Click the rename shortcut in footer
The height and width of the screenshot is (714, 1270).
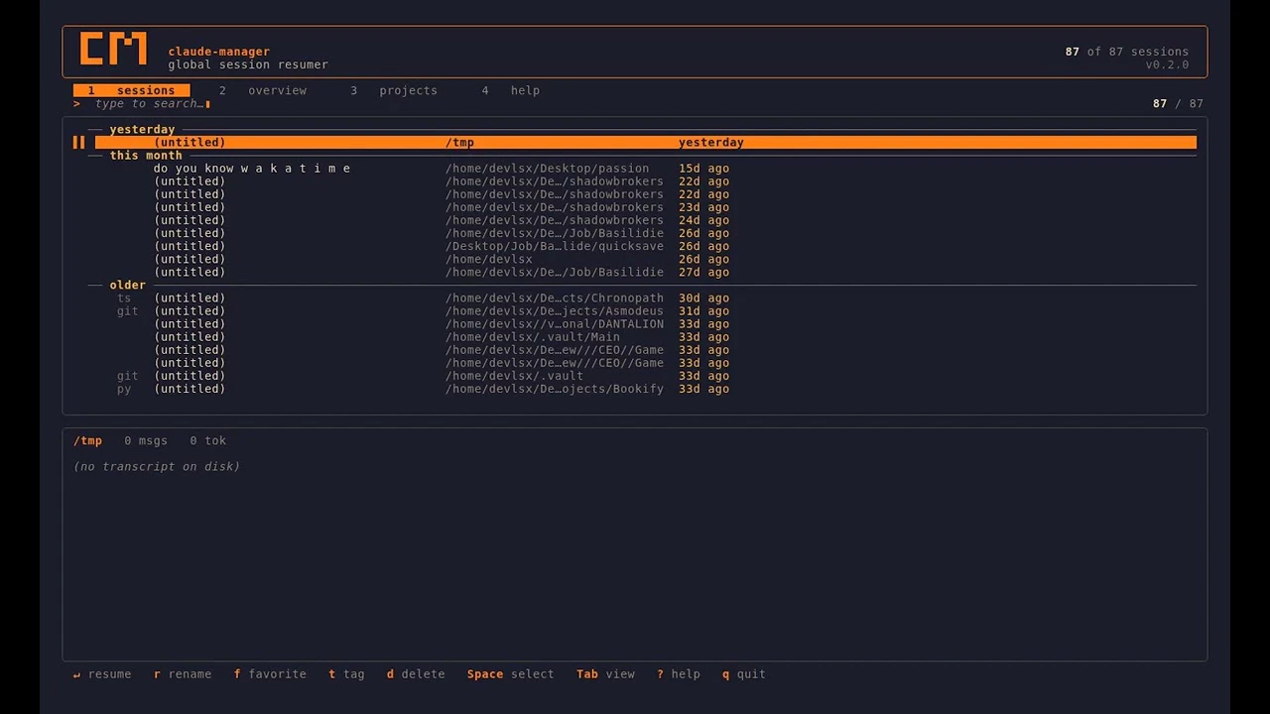[183, 674]
